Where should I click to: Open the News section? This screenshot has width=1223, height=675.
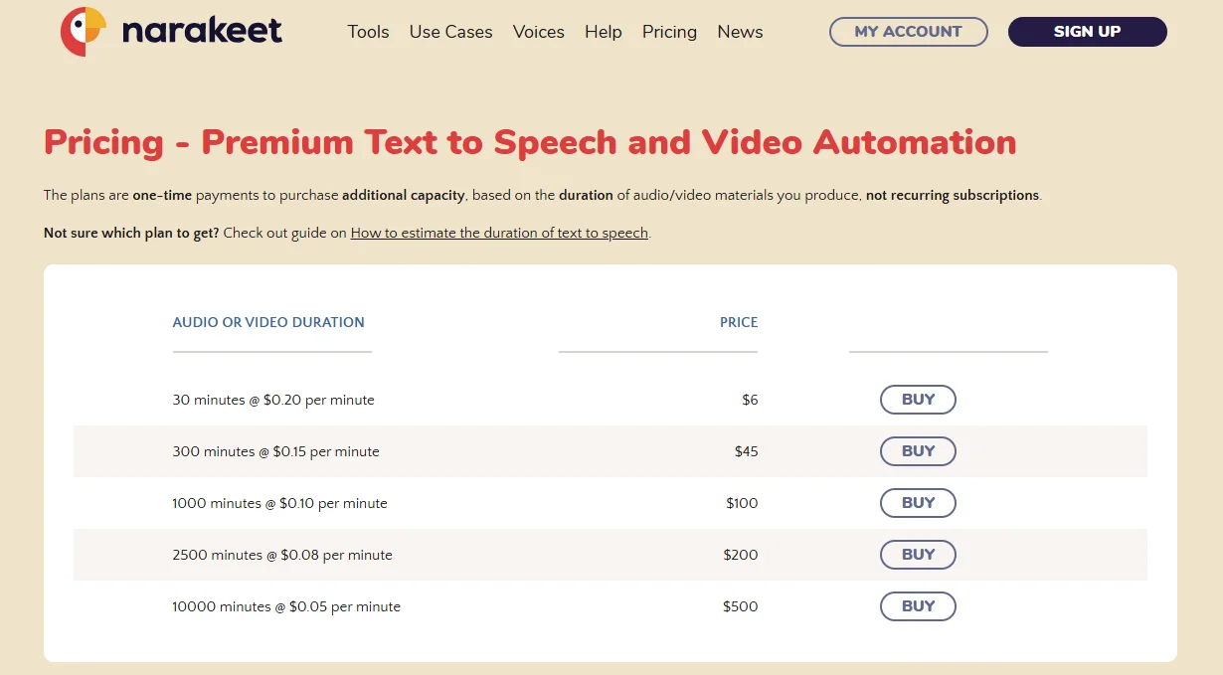pyautogui.click(x=740, y=32)
